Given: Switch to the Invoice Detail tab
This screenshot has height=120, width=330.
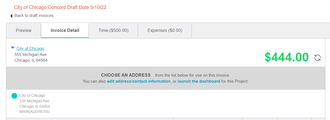Looking at the screenshot, I should [x=65, y=31].
